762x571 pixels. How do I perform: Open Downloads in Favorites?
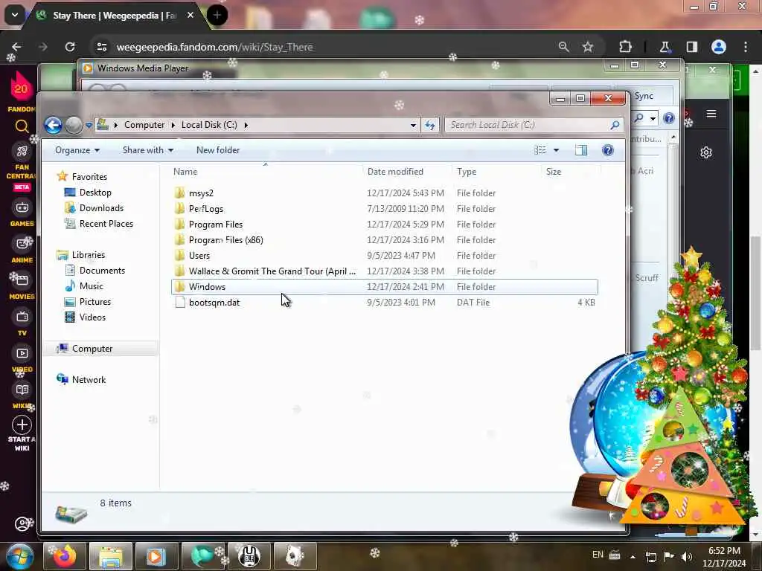[x=101, y=208]
